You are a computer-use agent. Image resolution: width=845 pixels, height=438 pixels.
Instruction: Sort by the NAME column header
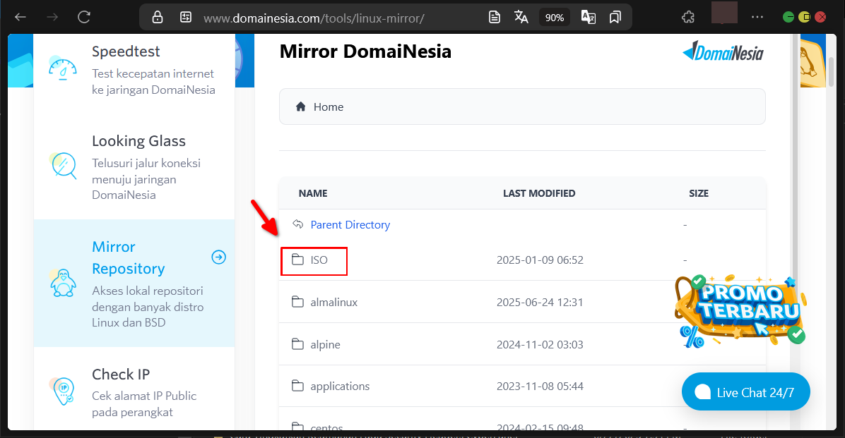click(313, 193)
